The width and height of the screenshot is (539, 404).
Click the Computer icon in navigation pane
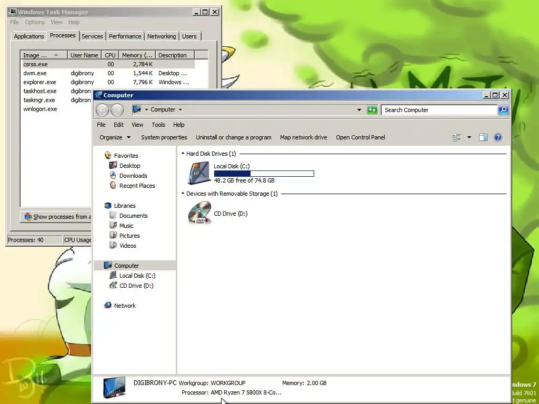(108, 265)
